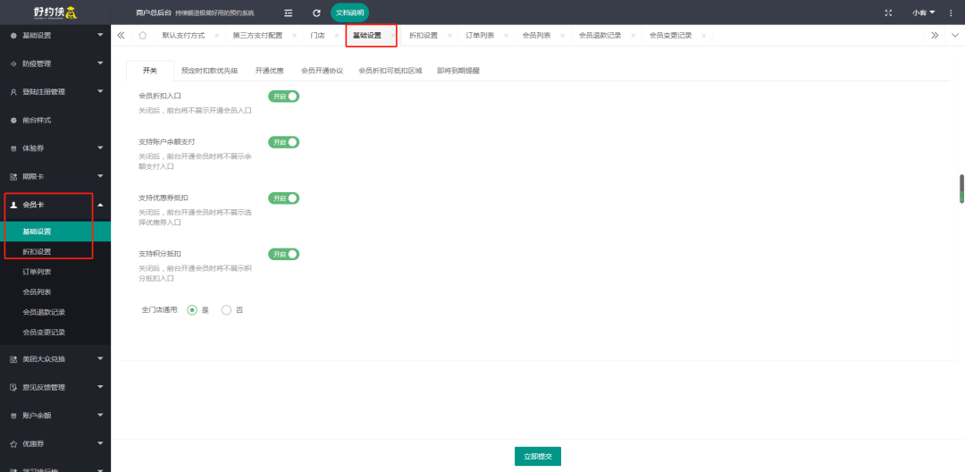Close the 会员列表 tab
This screenshot has width=965, height=472.
click(x=563, y=36)
